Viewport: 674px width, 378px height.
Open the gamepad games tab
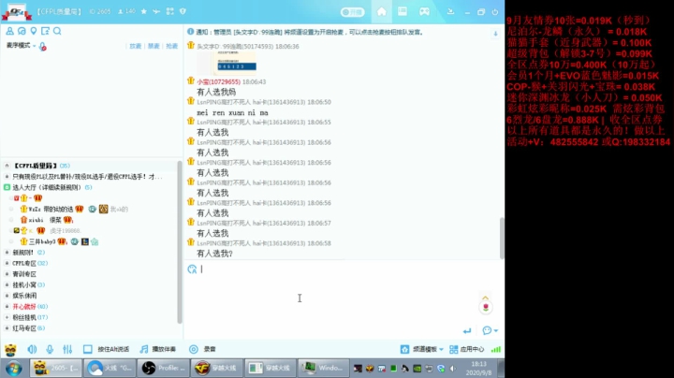pyautogui.click(x=424, y=11)
